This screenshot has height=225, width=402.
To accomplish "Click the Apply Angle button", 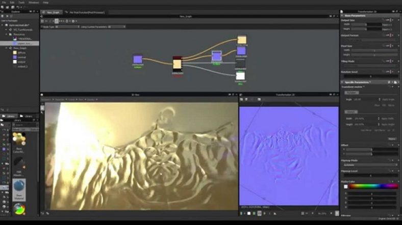I will [388, 99].
